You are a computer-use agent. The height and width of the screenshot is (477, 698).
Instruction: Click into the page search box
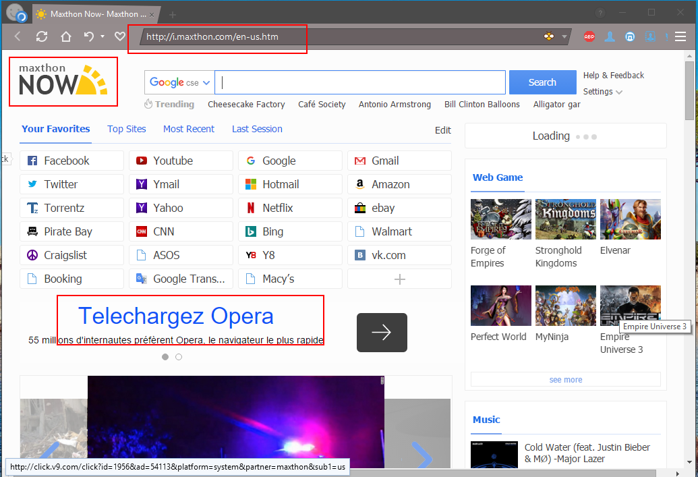360,82
